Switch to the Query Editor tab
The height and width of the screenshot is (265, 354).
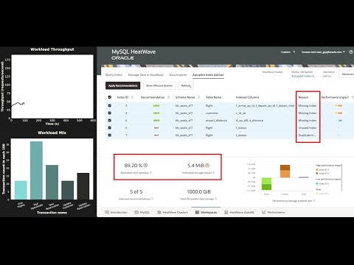[x=114, y=74]
